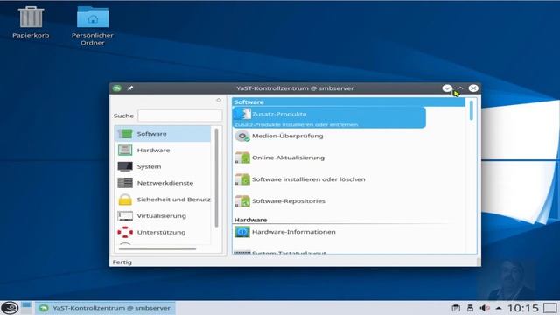Screen dimensions: 560x315
Task: Select the Unterstützung lifebuoy icon
Action: pos(125,232)
